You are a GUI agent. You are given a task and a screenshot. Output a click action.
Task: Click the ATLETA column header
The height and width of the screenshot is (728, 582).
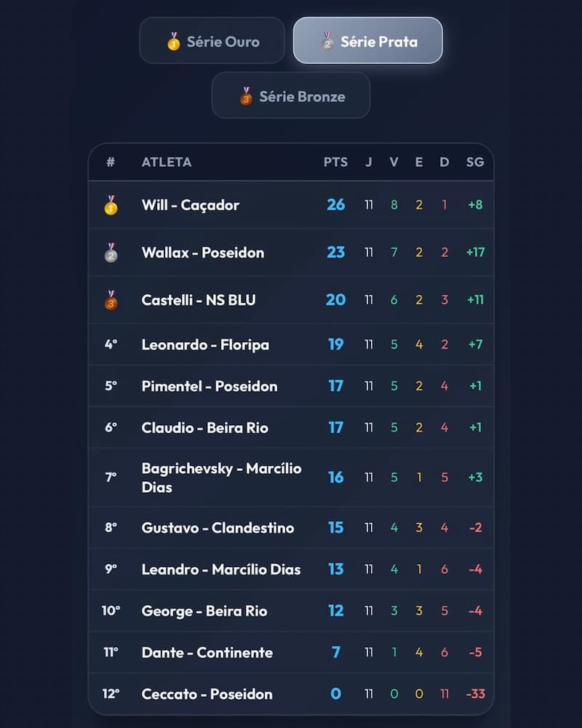pos(167,162)
